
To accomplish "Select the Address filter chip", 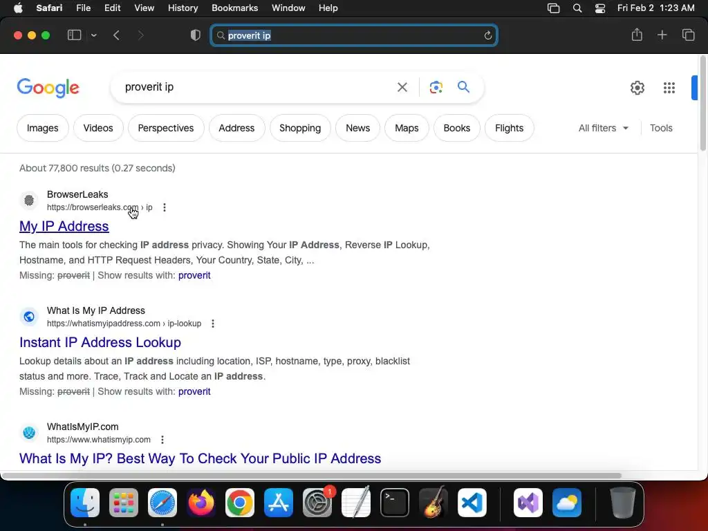I will pyautogui.click(x=236, y=128).
